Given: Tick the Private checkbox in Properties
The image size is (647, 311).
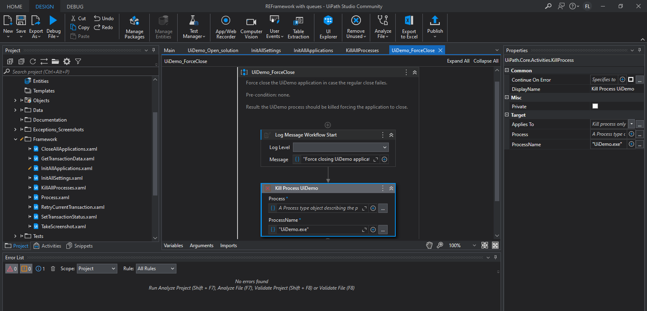Looking at the screenshot, I should (595, 106).
